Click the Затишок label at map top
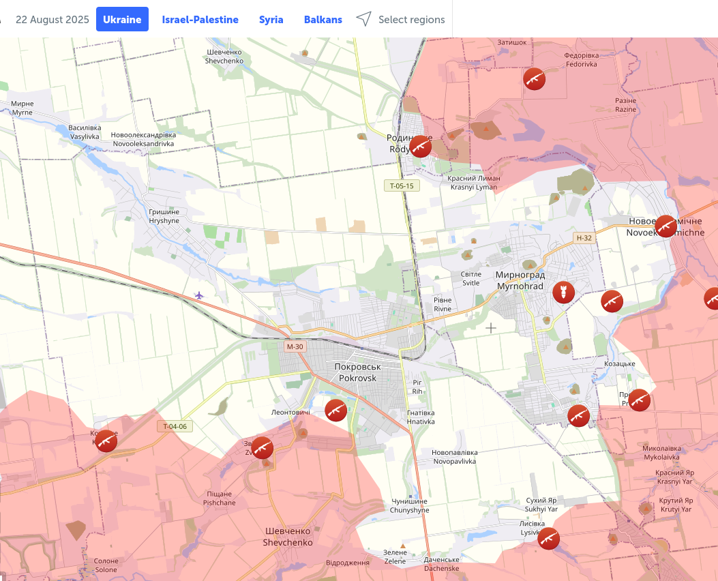The height and width of the screenshot is (581, 718). 512,42
